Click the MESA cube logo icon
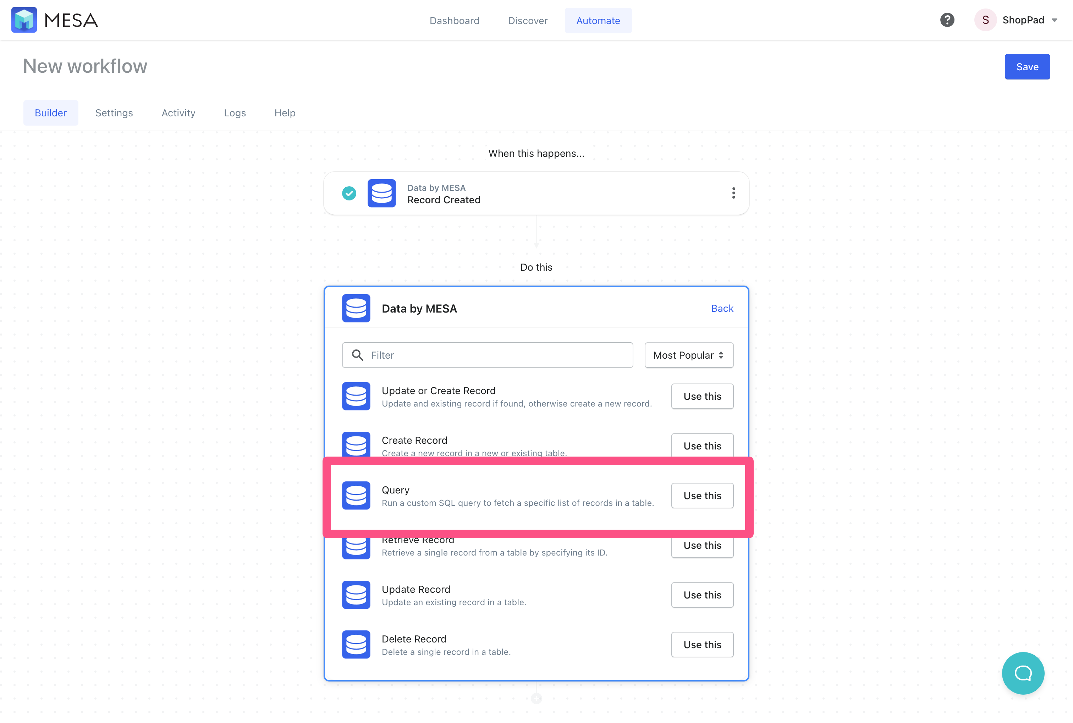This screenshot has height=723, width=1073. coord(24,20)
